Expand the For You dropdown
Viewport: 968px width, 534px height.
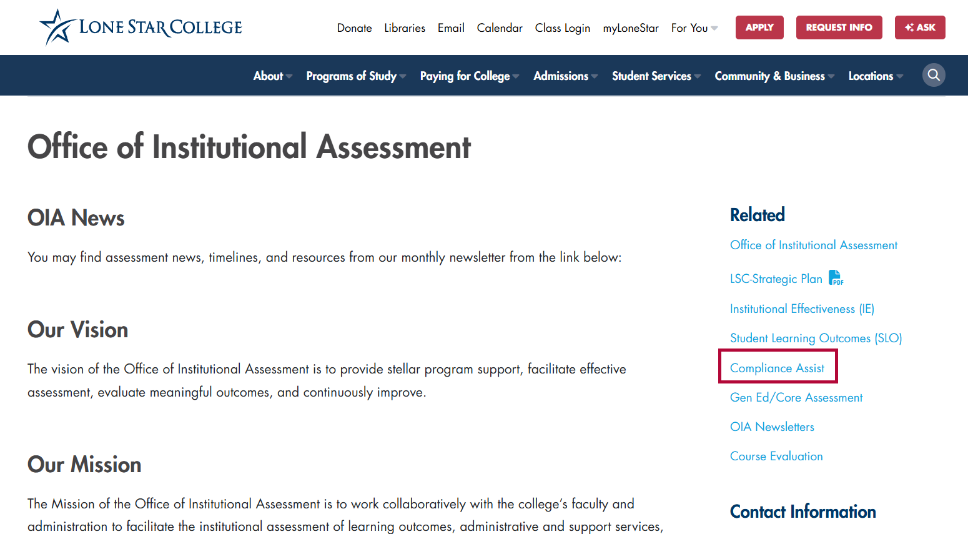tap(694, 28)
